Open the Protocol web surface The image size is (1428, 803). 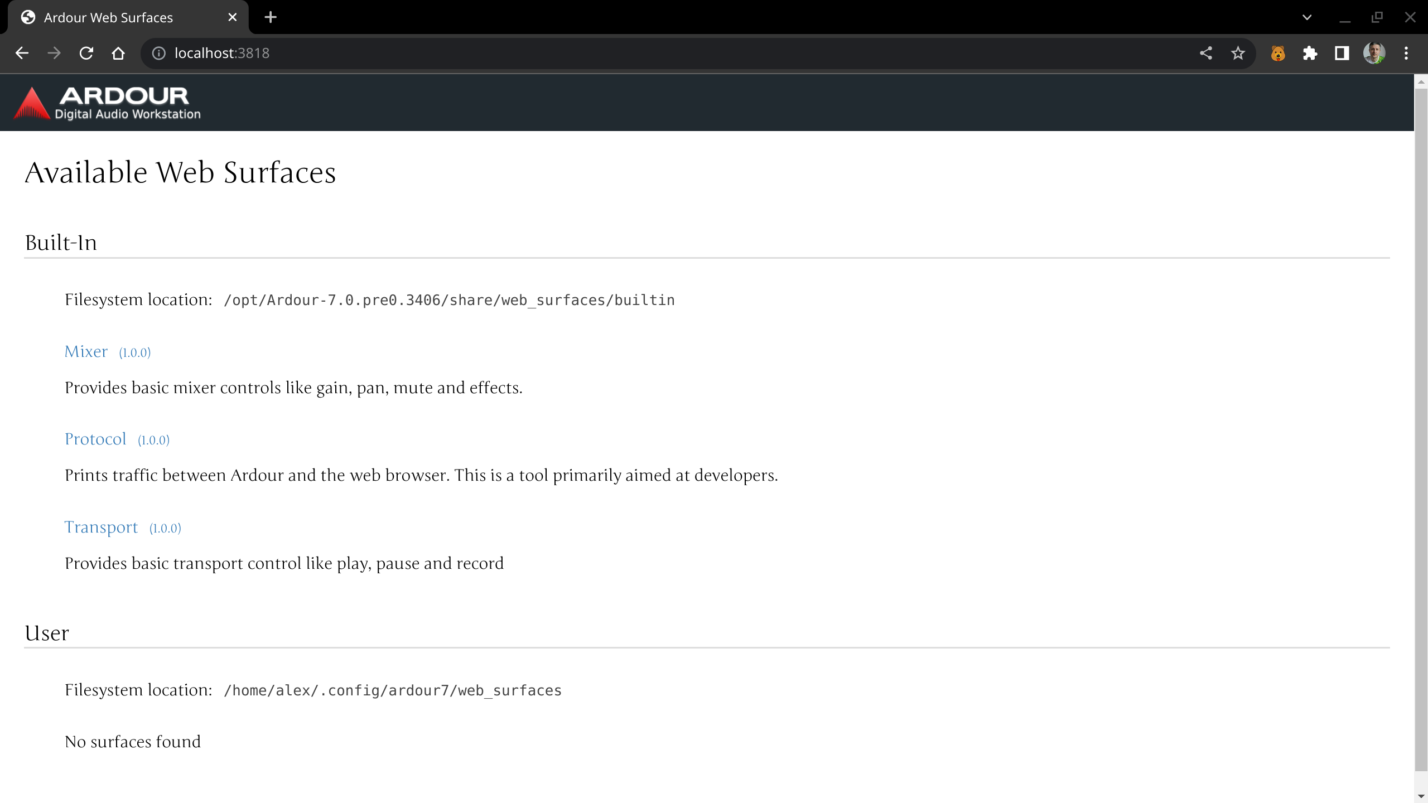[95, 439]
